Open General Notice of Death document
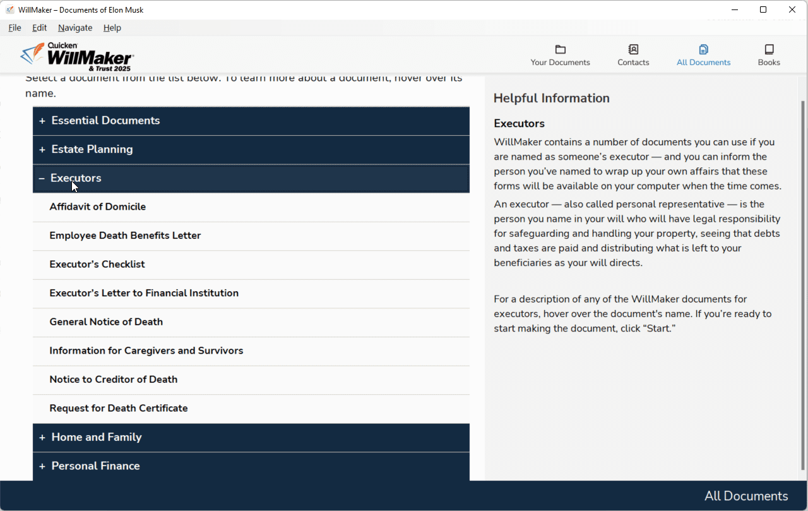Screen dimensions: 808x511 (x=106, y=322)
